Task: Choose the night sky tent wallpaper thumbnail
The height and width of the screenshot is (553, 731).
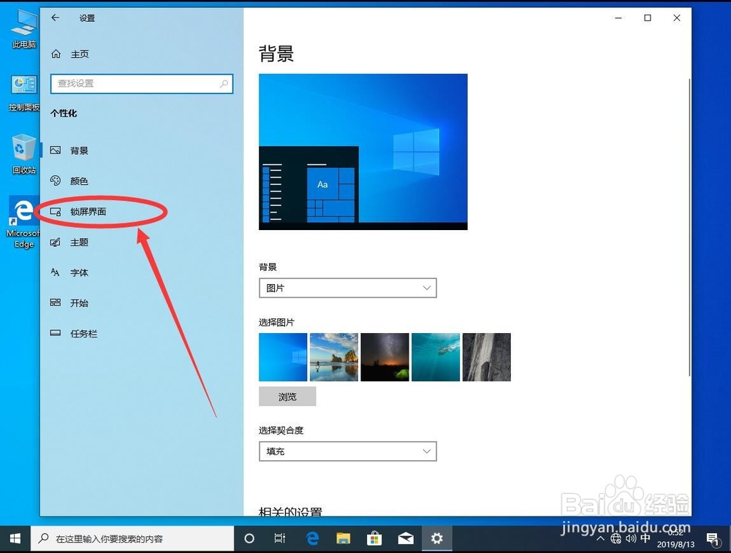Action: pos(385,357)
